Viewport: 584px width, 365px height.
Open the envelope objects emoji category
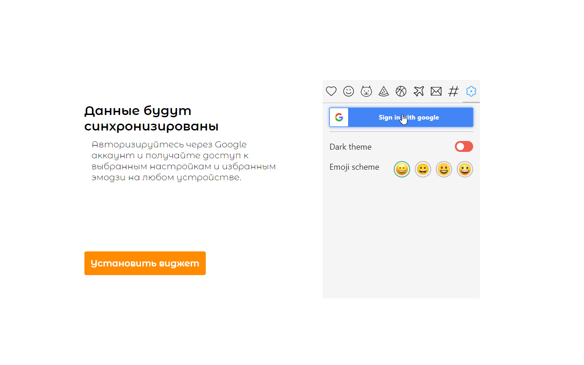tap(436, 92)
